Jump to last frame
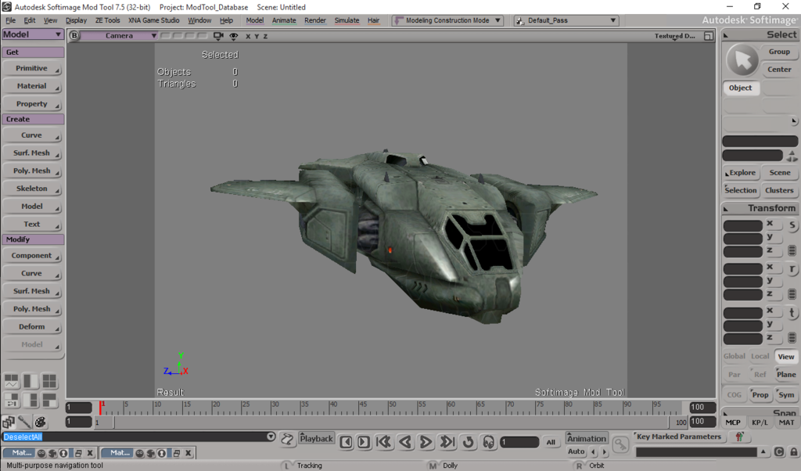This screenshot has width=801, height=471. [x=447, y=442]
